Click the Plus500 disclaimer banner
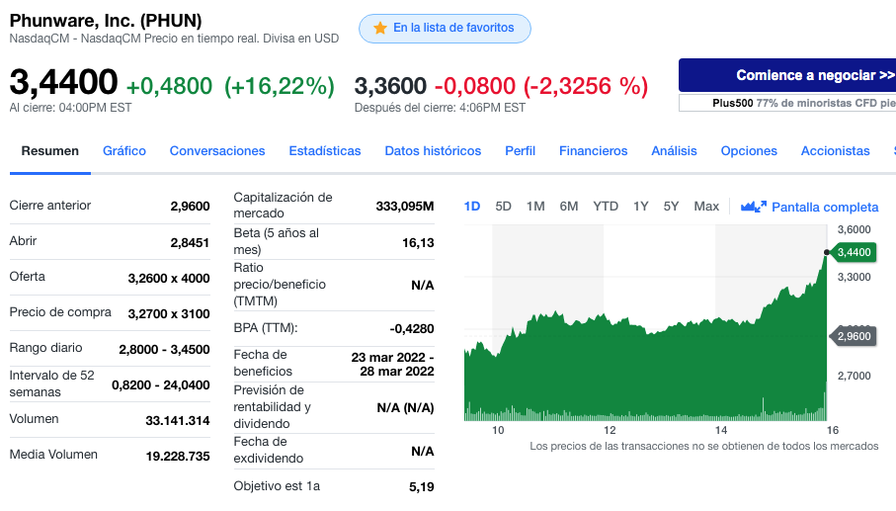 [x=787, y=103]
